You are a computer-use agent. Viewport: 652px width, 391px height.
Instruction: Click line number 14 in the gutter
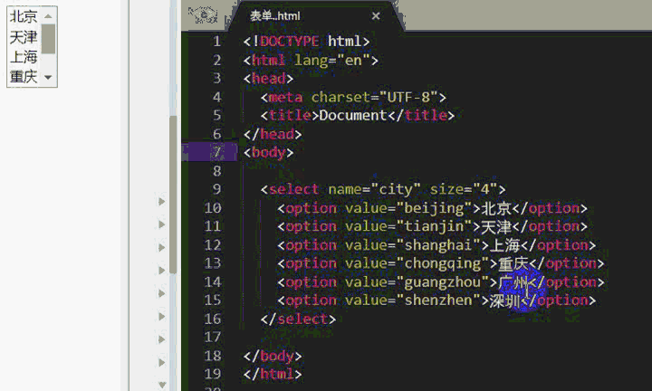click(213, 281)
